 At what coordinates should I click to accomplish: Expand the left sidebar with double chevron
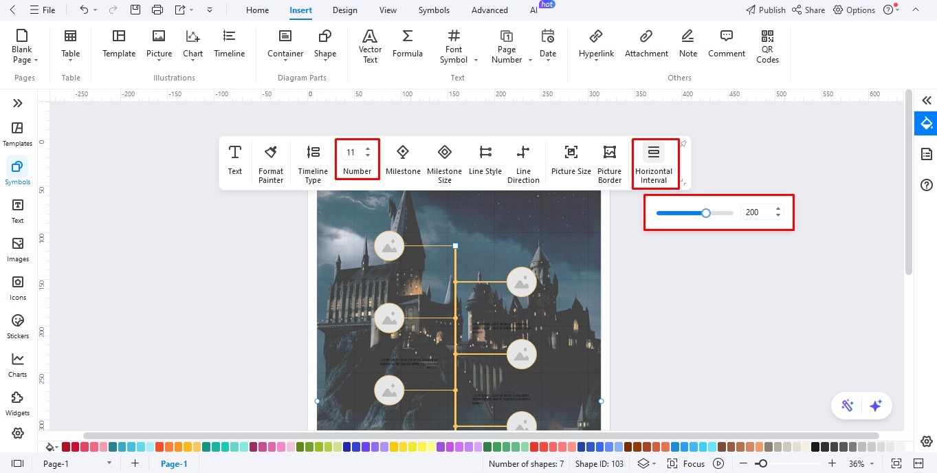pyautogui.click(x=18, y=103)
